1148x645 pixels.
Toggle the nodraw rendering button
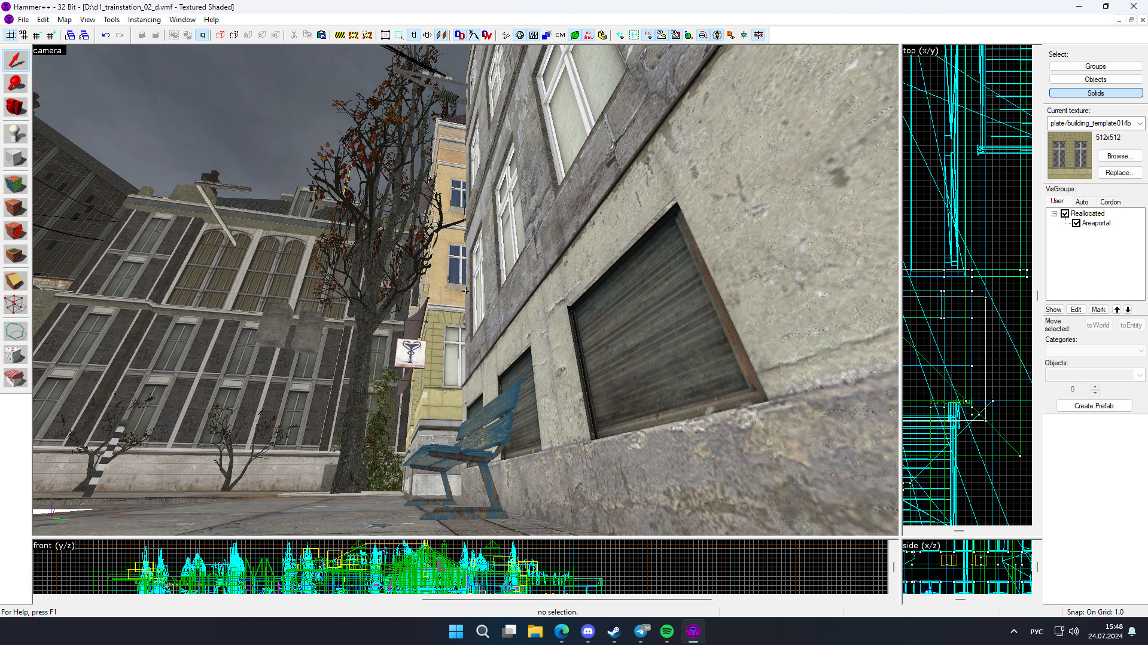[x=589, y=35]
